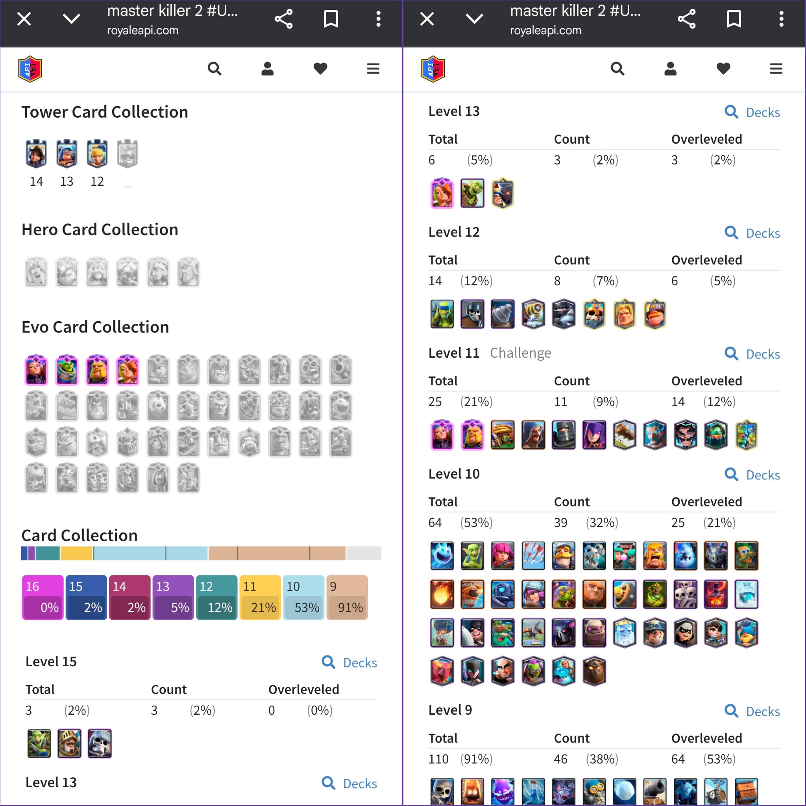
Task: Click the '110' total value for Level 9
Action: click(438, 759)
